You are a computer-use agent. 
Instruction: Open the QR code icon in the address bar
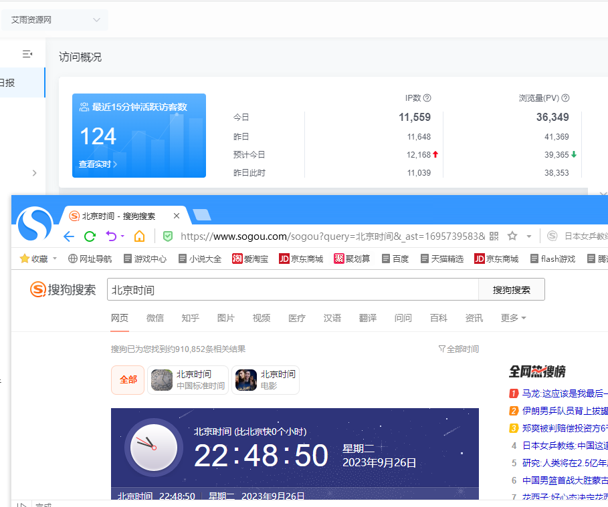point(494,236)
